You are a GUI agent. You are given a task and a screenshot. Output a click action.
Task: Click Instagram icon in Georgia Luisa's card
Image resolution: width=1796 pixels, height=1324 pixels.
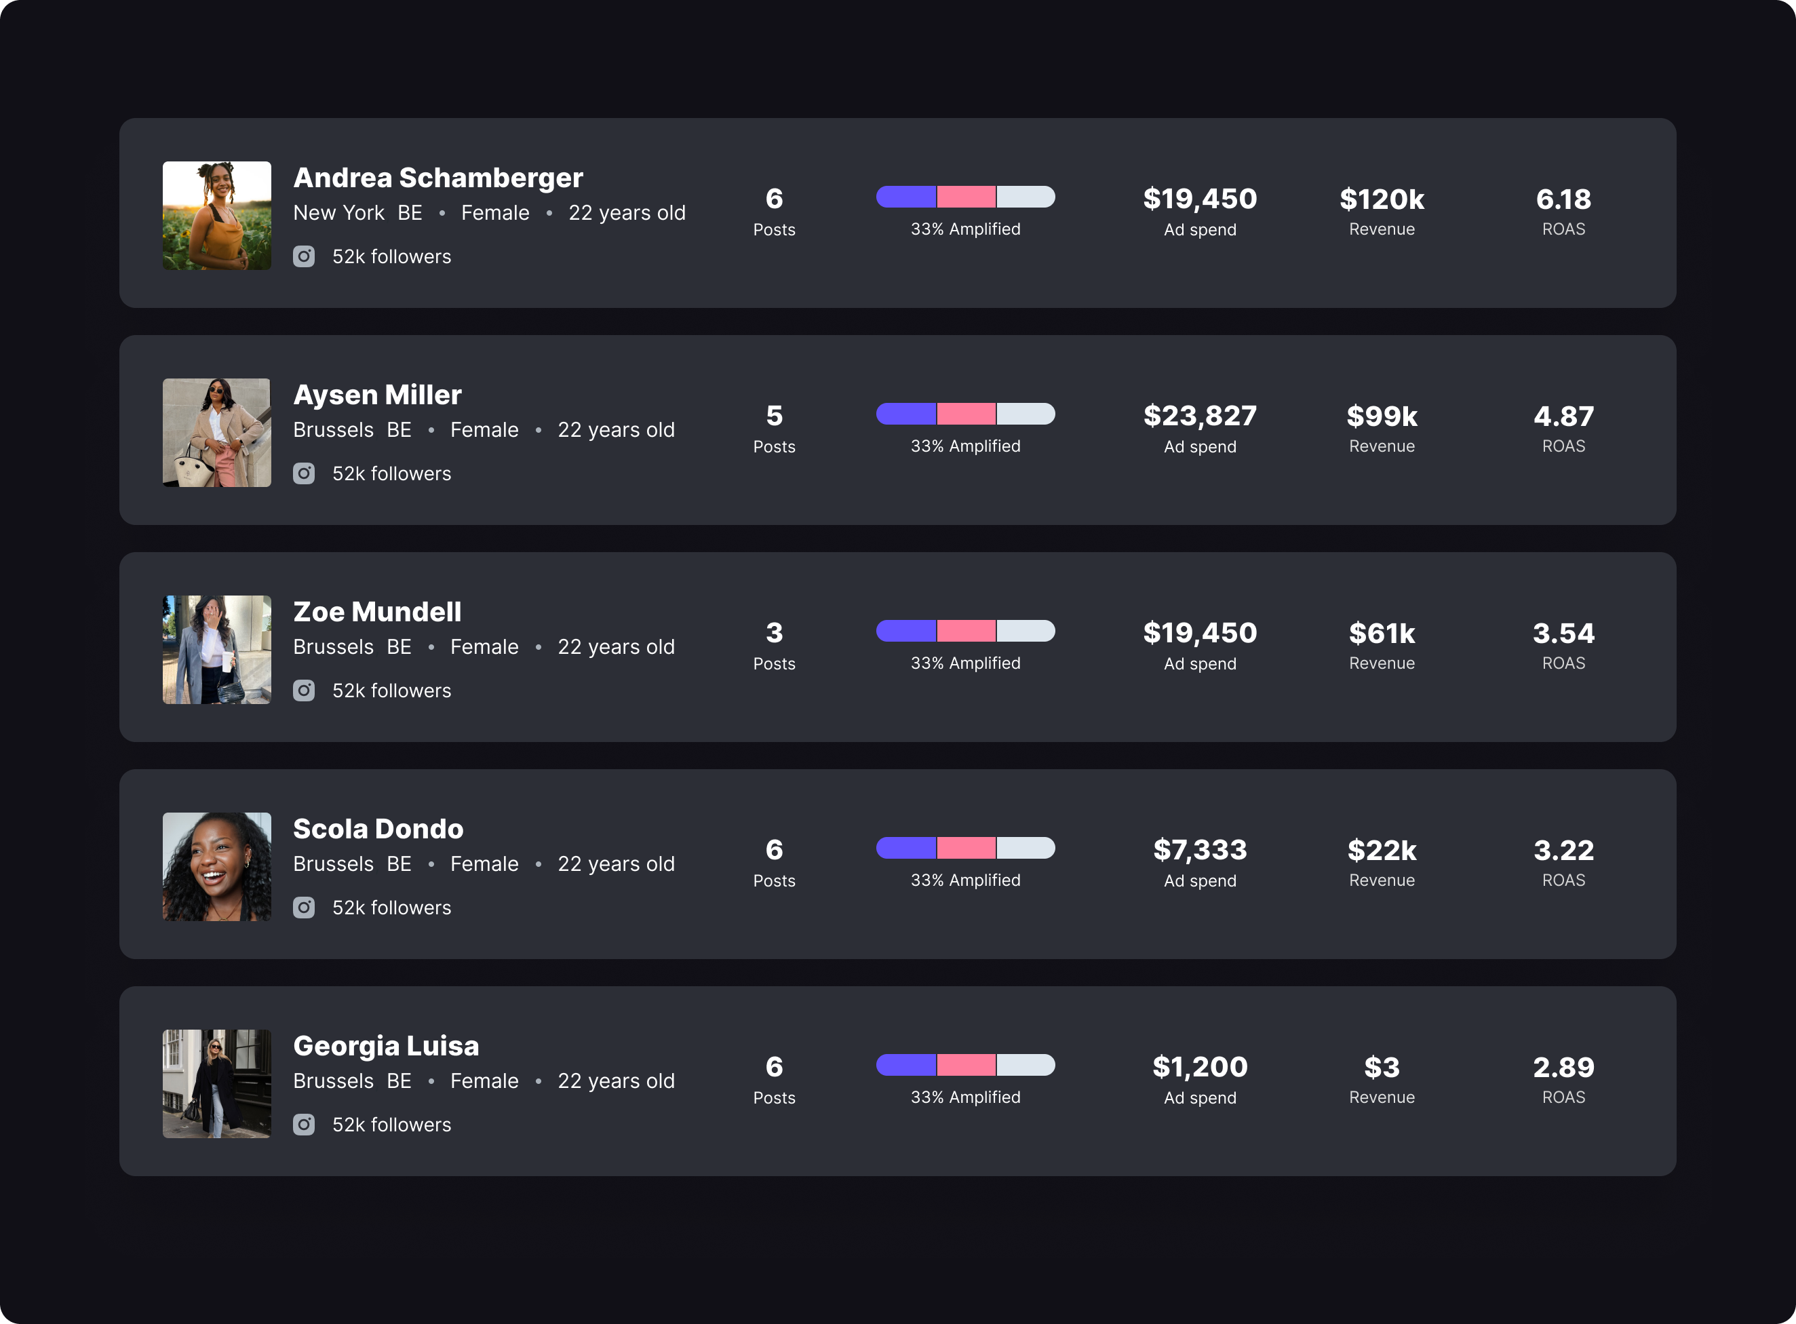click(x=304, y=1125)
